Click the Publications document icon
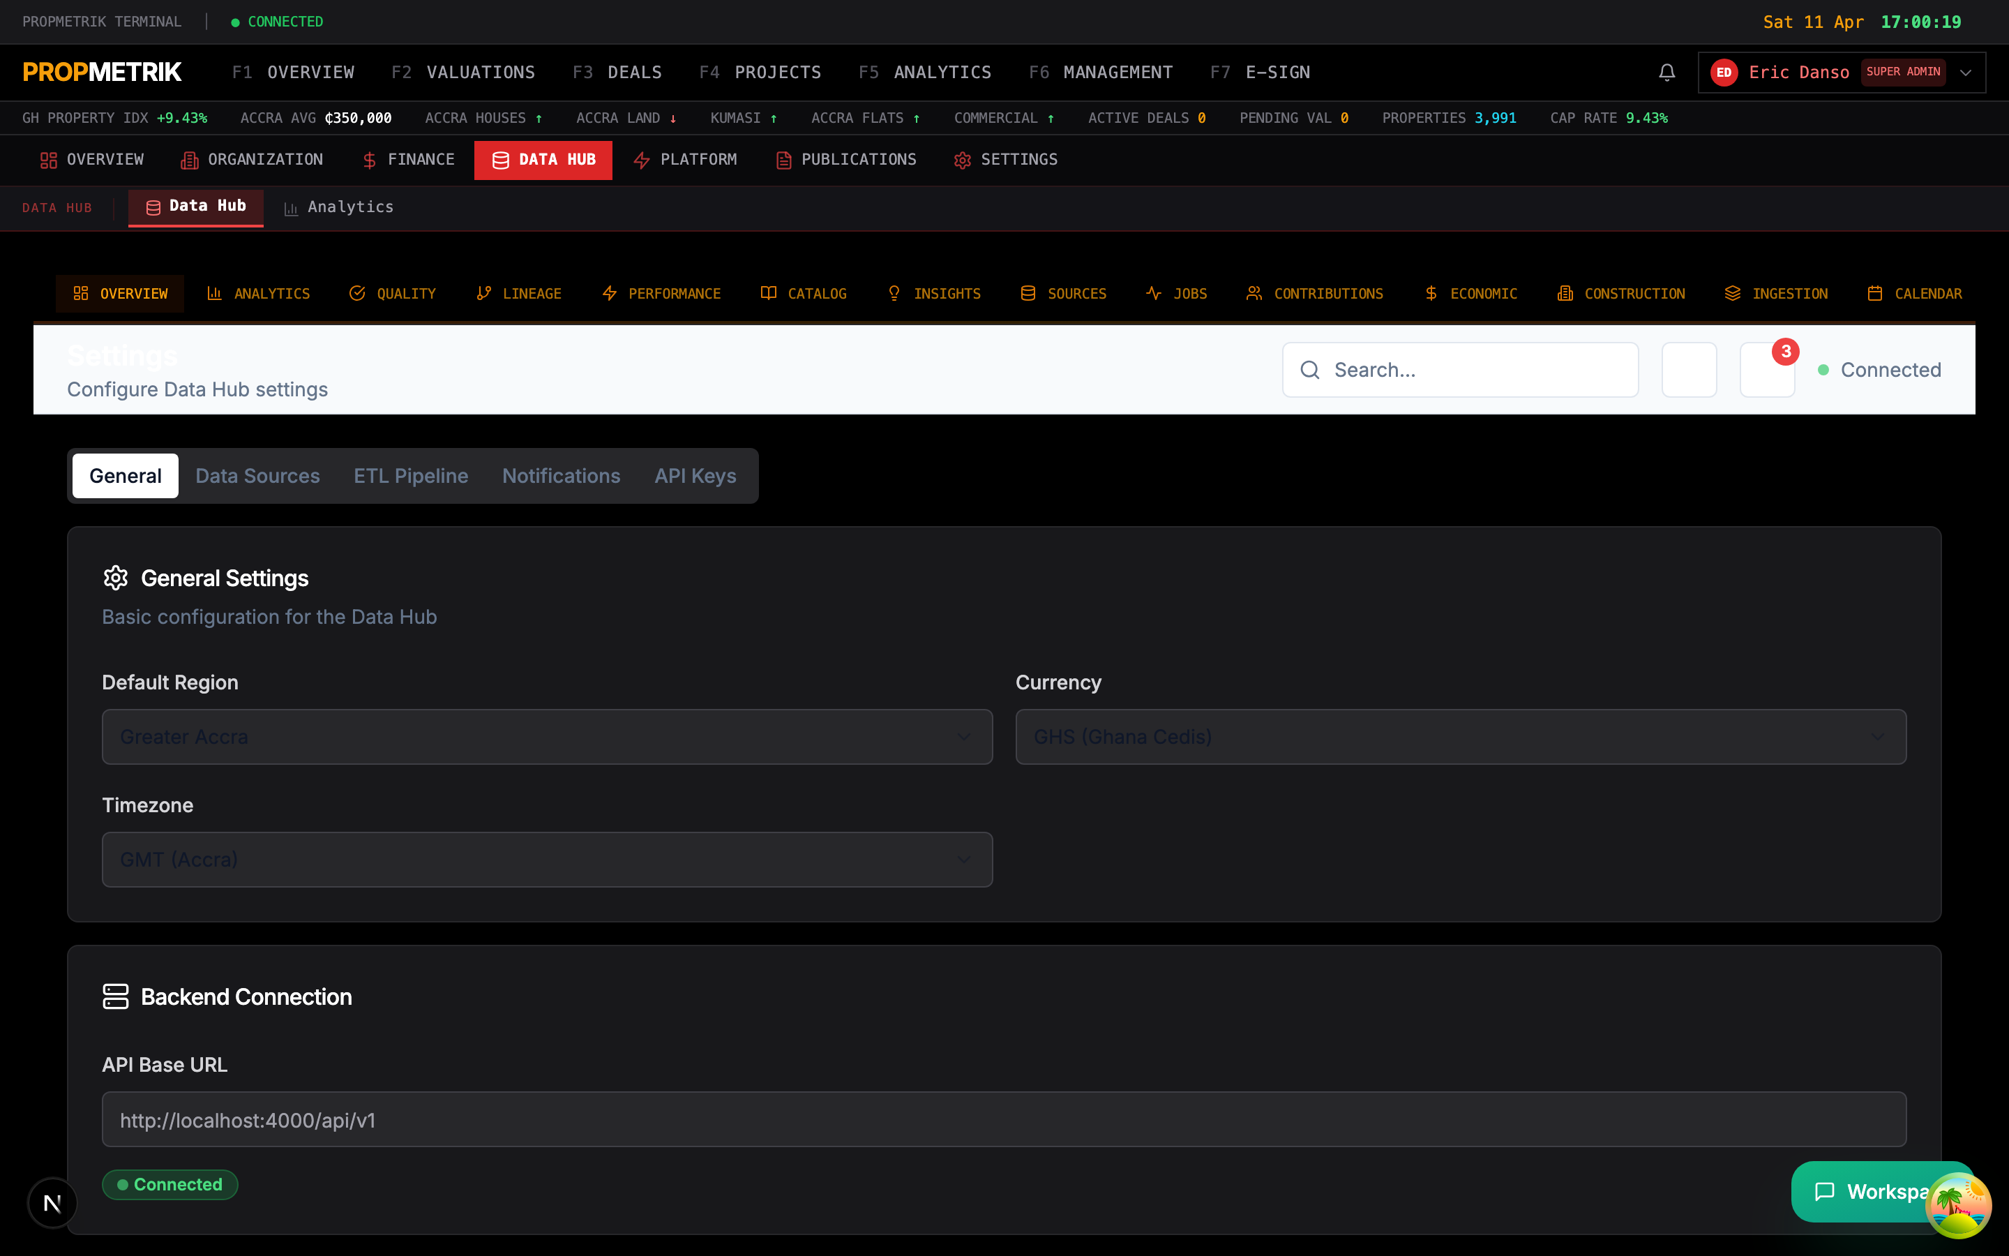This screenshot has height=1256, width=2009. tap(783, 160)
